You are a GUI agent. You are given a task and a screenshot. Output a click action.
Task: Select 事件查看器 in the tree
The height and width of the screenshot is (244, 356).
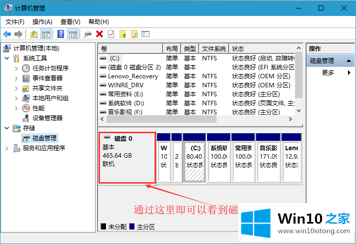point(47,78)
